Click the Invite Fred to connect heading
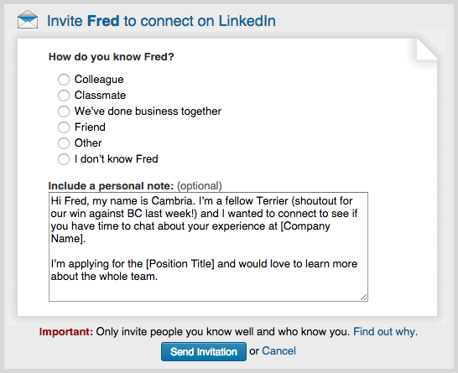The width and height of the screenshot is (458, 373). [161, 21]
